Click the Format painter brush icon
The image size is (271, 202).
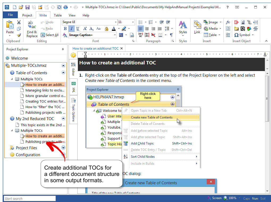point(19,35)
